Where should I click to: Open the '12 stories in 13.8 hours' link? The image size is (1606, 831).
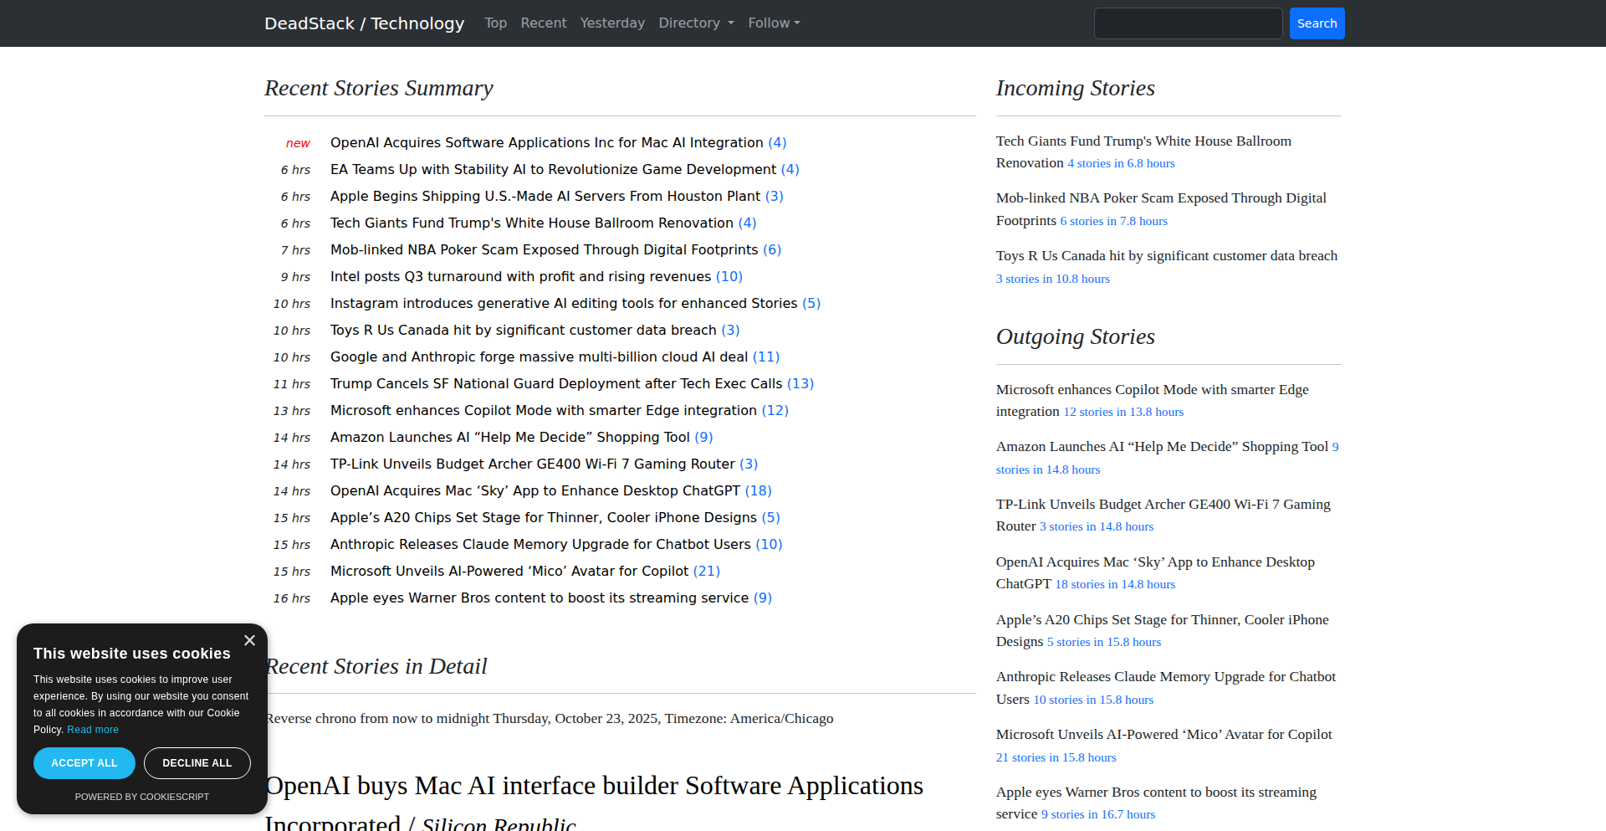pos(1123,412)
